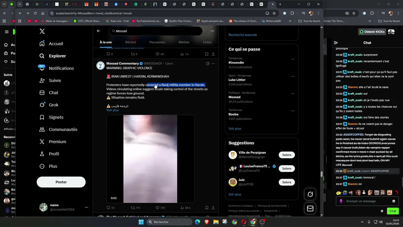Click taskbar Rechercher search box

coord(170,222)
